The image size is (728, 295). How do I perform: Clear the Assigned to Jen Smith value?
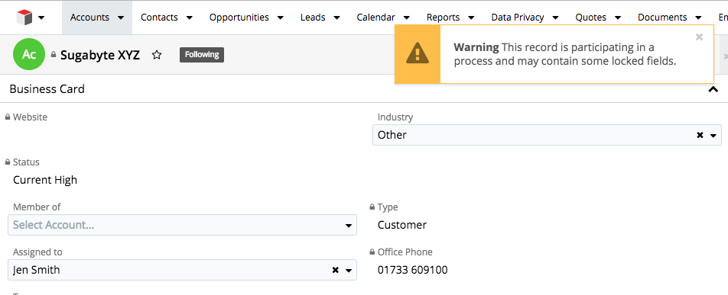(x=335, y=270)
